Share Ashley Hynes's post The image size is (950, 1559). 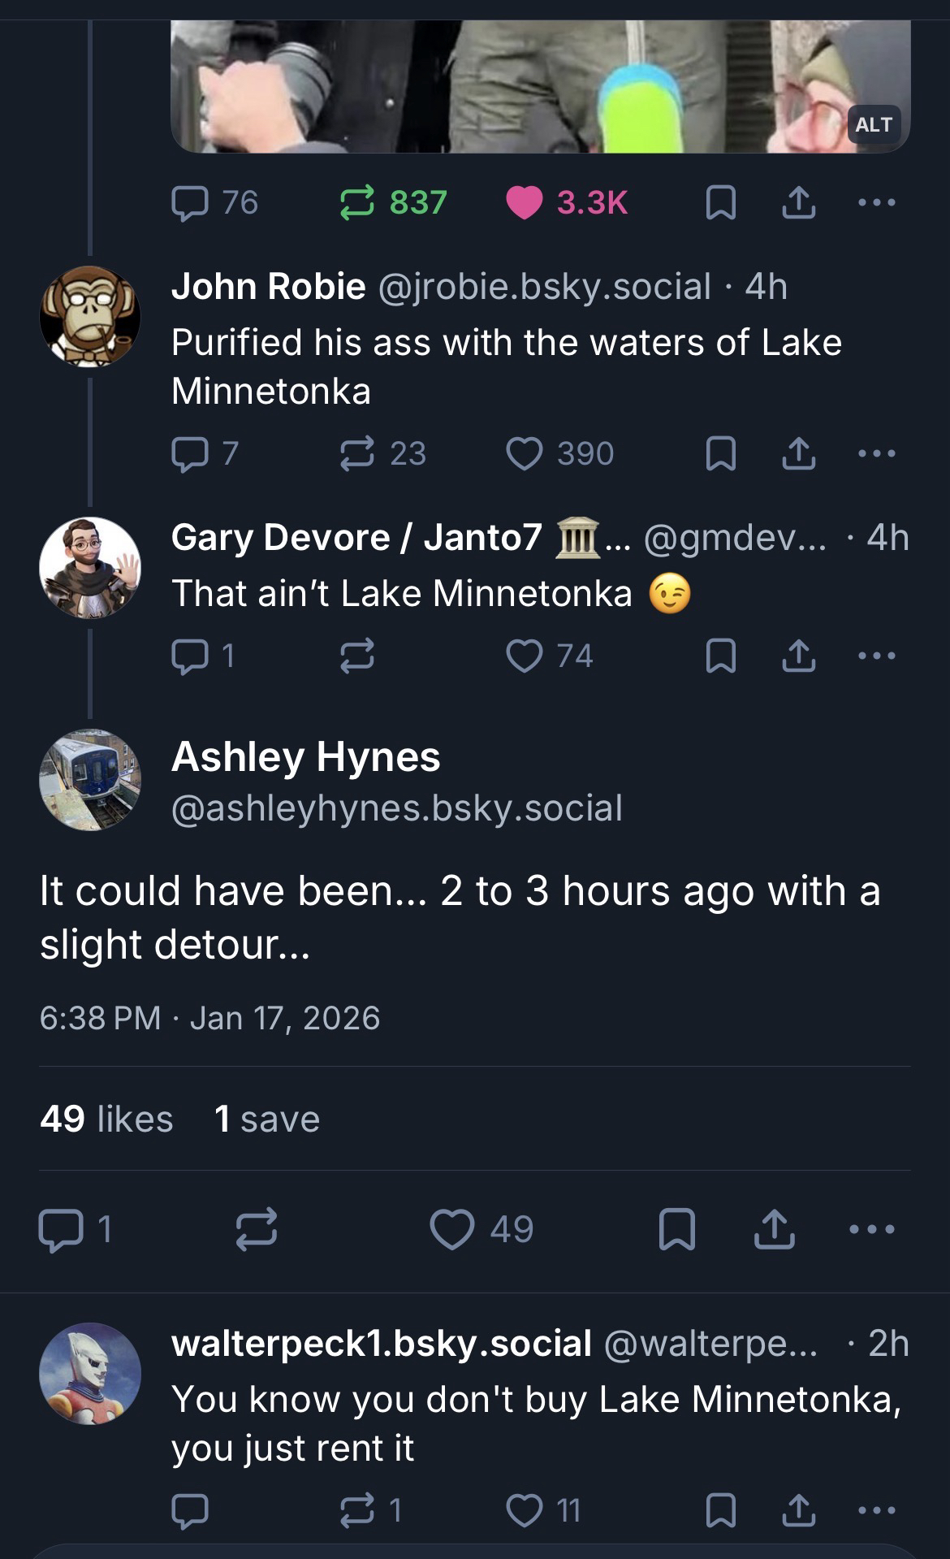coord(775,1228)
